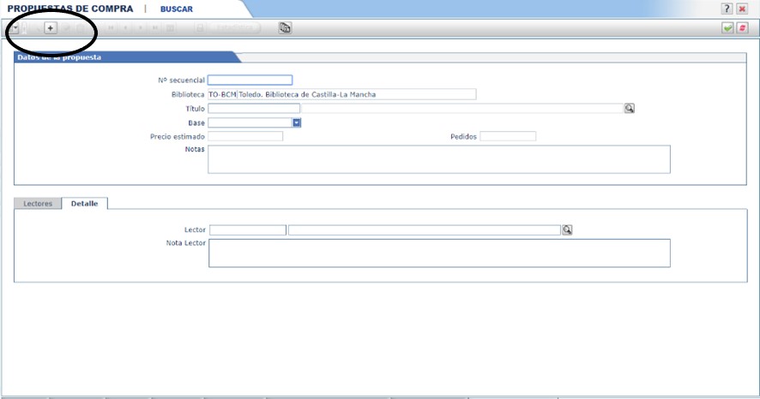The image size is (760, 399).
Task: Expand the Base dropdown list
Action: coord(297,122)
